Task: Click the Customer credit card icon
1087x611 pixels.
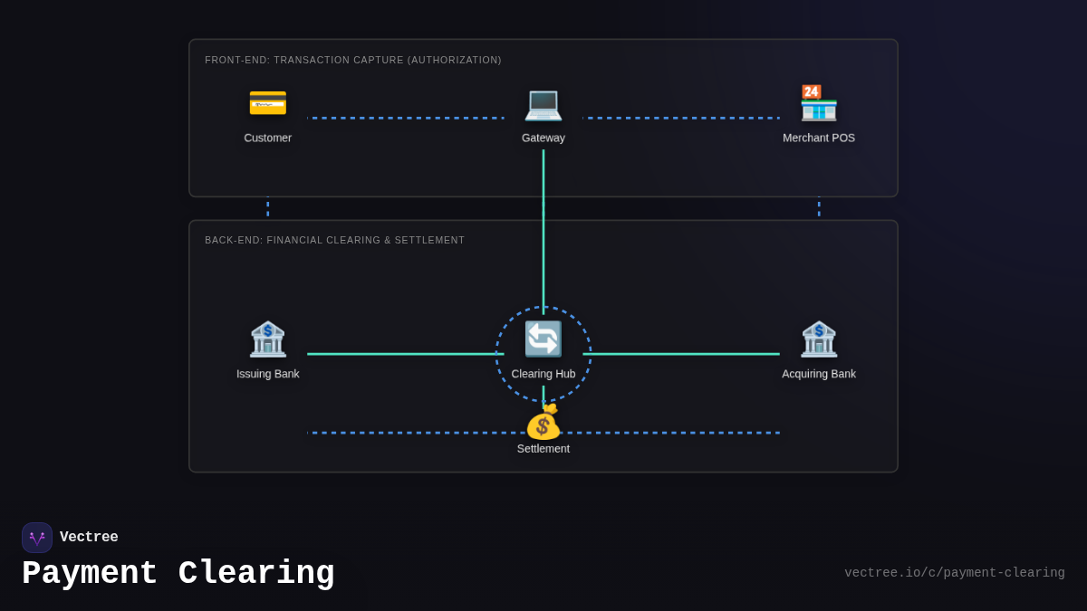Action: [268, 102]
